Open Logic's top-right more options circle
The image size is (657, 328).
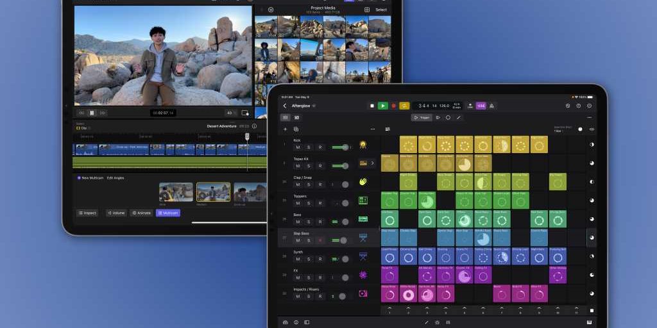pyautogui.click(x=589, y=106)
